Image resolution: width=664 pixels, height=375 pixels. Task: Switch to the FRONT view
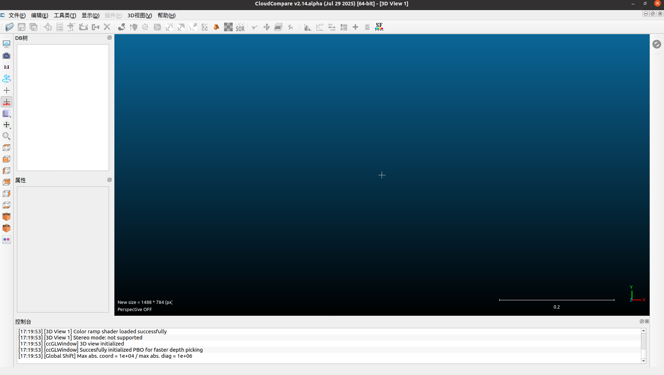6,217
